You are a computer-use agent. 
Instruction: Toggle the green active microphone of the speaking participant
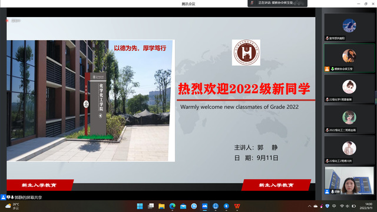(332, 69)
